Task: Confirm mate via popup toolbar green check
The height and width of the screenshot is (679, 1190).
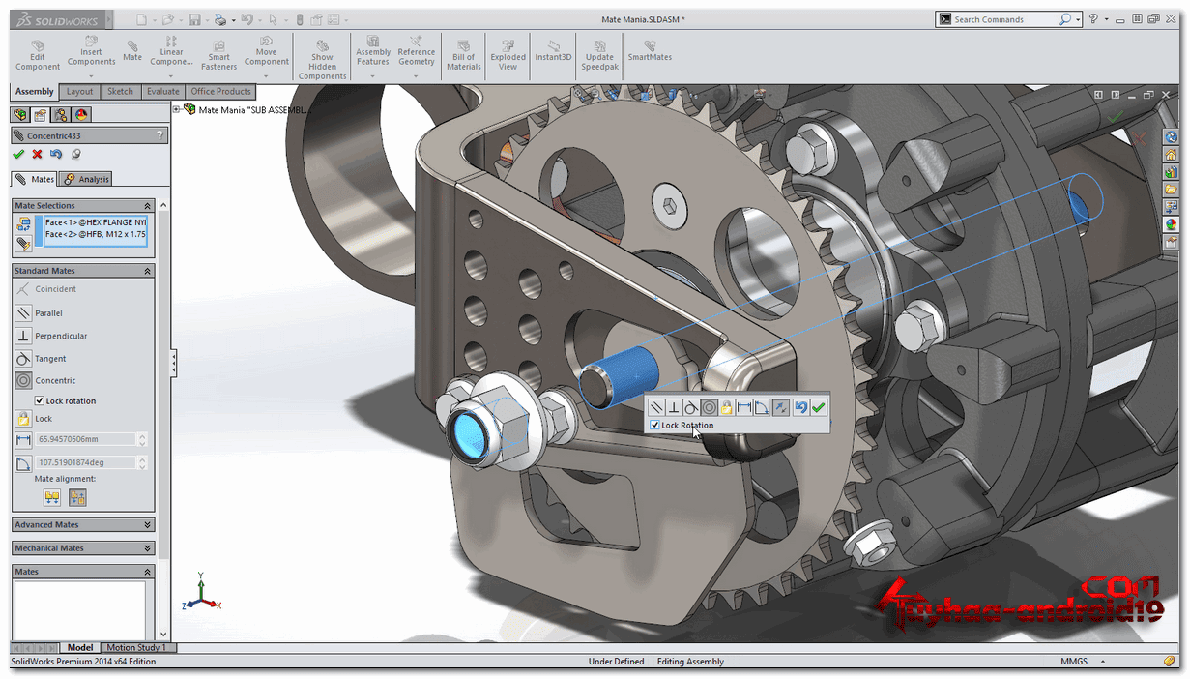Action: click(819, 407)
